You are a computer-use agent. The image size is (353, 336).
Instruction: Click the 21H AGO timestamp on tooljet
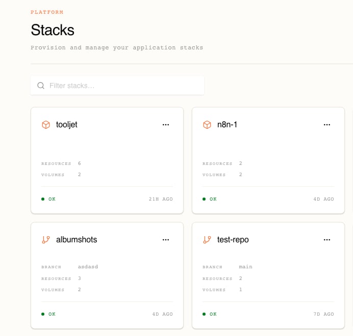coord(161,199)
